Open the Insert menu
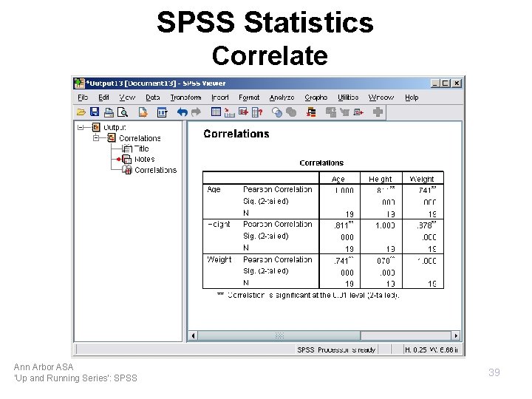532x399 pixels. click(x=220, y=98)
